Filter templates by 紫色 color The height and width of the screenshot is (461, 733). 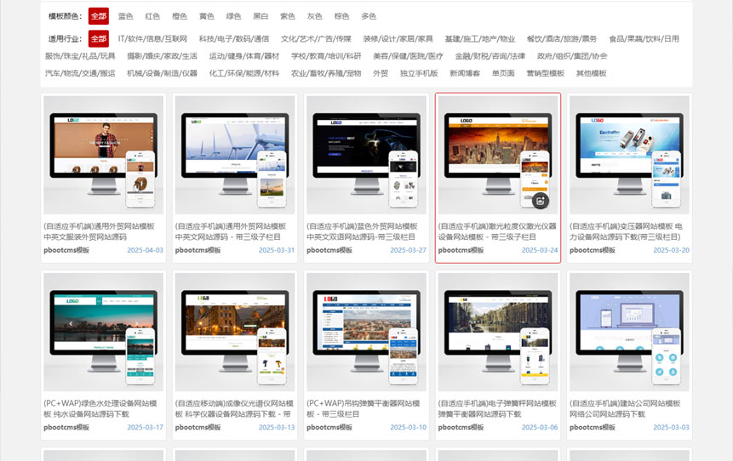pyautogui.click(x=288, y=16)
